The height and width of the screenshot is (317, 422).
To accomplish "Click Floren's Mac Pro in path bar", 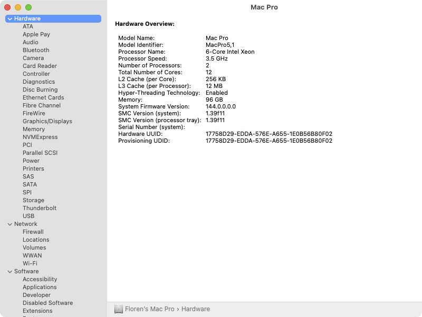I will tap(150, 309).
